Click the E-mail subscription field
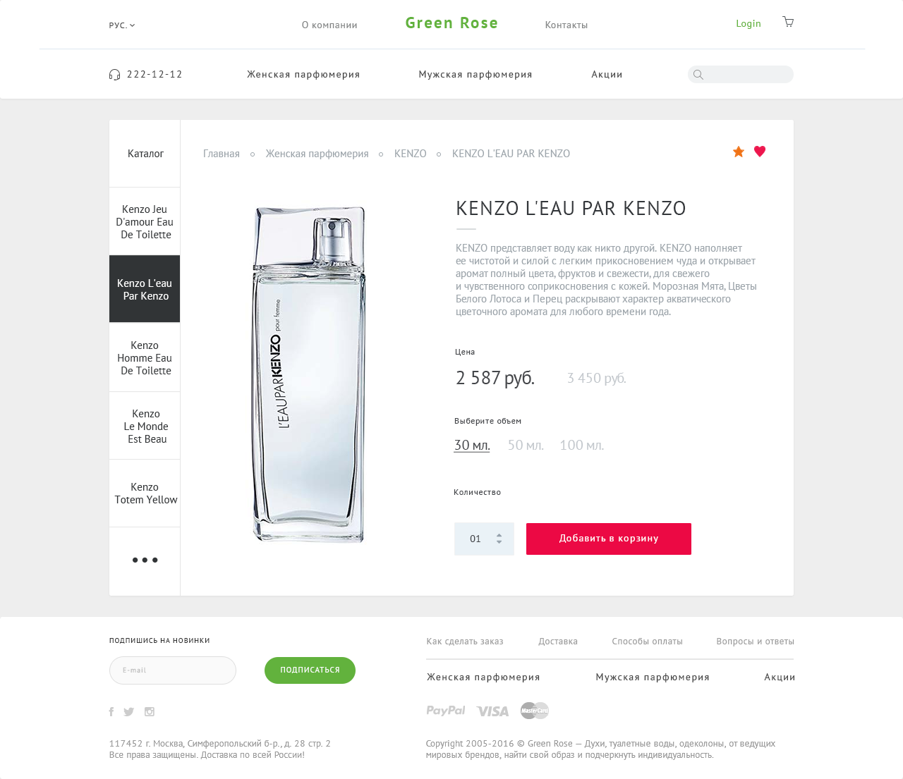This screenshot has width=903, height=779. (173, 670)
